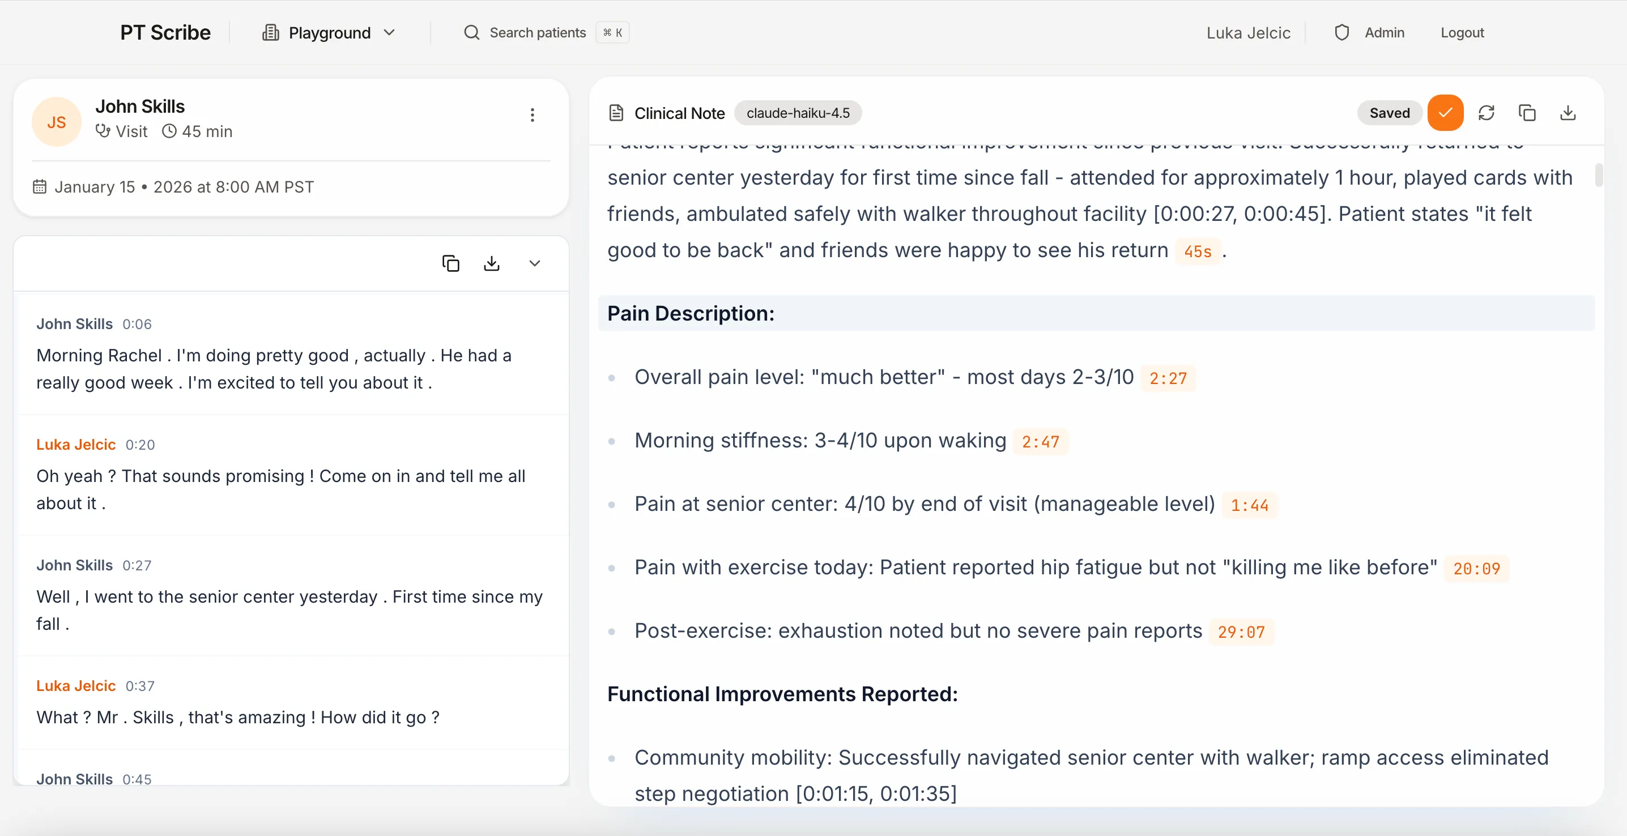Screen dimensions: 1627x836
Task: Expand the transcript options chevron
Action: point(534,263)
